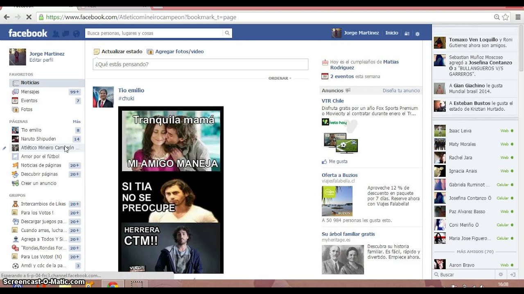Select the Actualizar estado tab
The width and height of the screenshot is (524, 294).
[x=118, y=51]
